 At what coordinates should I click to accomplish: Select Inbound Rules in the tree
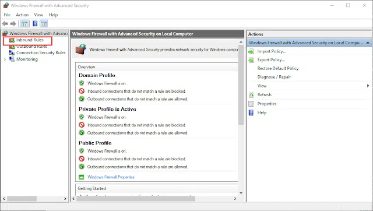coord(30,40)
